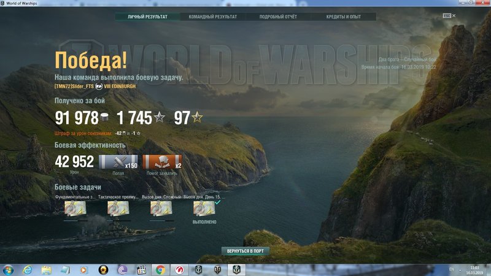Screen dimensions: 491x276
Task: Open Google Chrome from the taskbar
Action: click(160, 270)
